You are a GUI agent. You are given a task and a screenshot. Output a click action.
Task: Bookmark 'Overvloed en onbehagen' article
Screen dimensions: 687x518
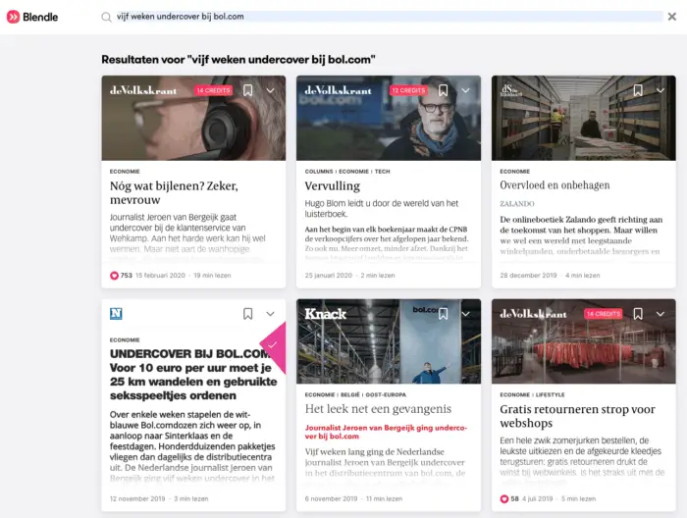(638, 90)
